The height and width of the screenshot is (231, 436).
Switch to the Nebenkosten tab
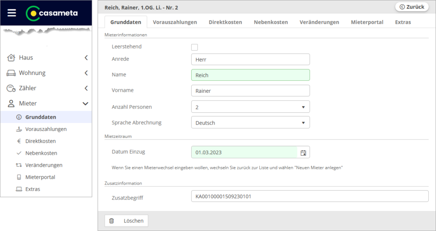(x=271, y=22)
